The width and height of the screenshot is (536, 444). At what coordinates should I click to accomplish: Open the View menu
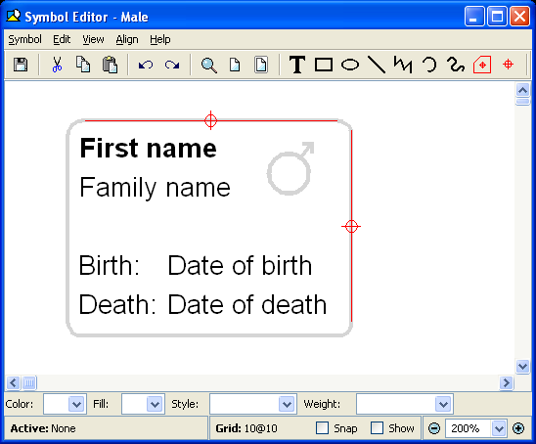click(93, 40)
